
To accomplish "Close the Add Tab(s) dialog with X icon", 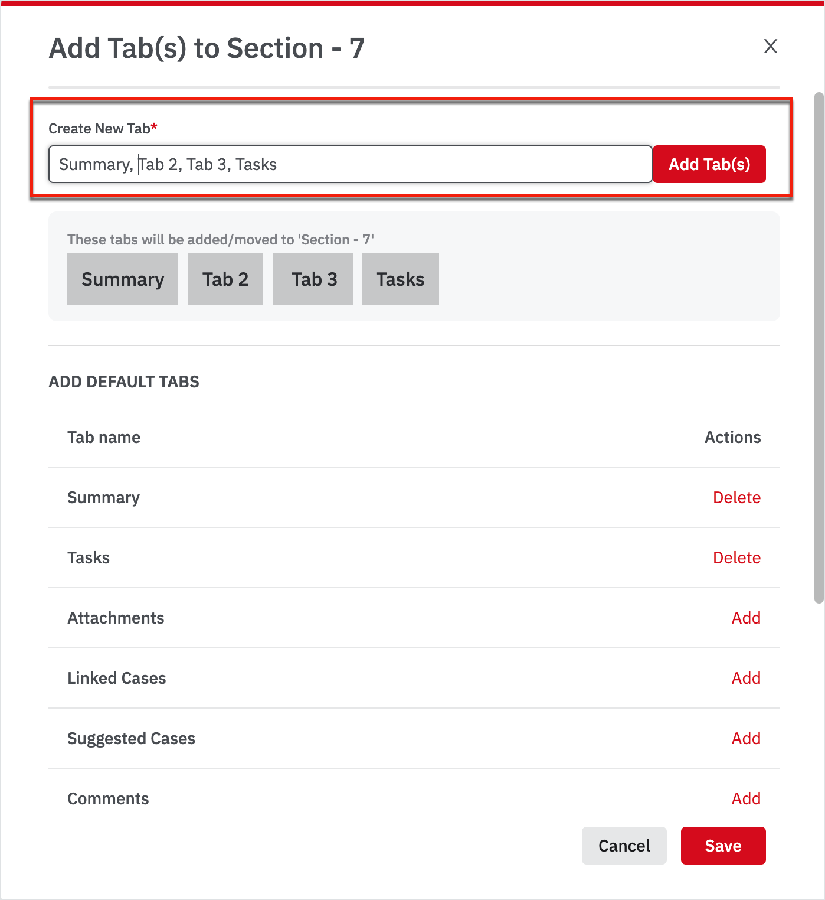I will (770, 46).
